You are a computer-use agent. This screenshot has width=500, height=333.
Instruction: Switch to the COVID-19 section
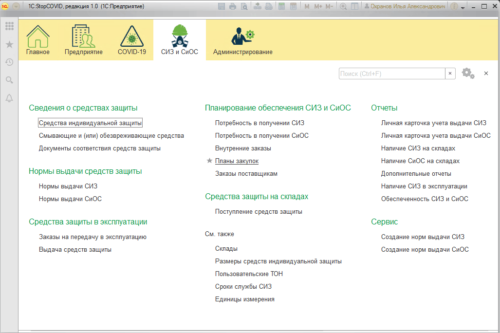[x=132, y=40]
